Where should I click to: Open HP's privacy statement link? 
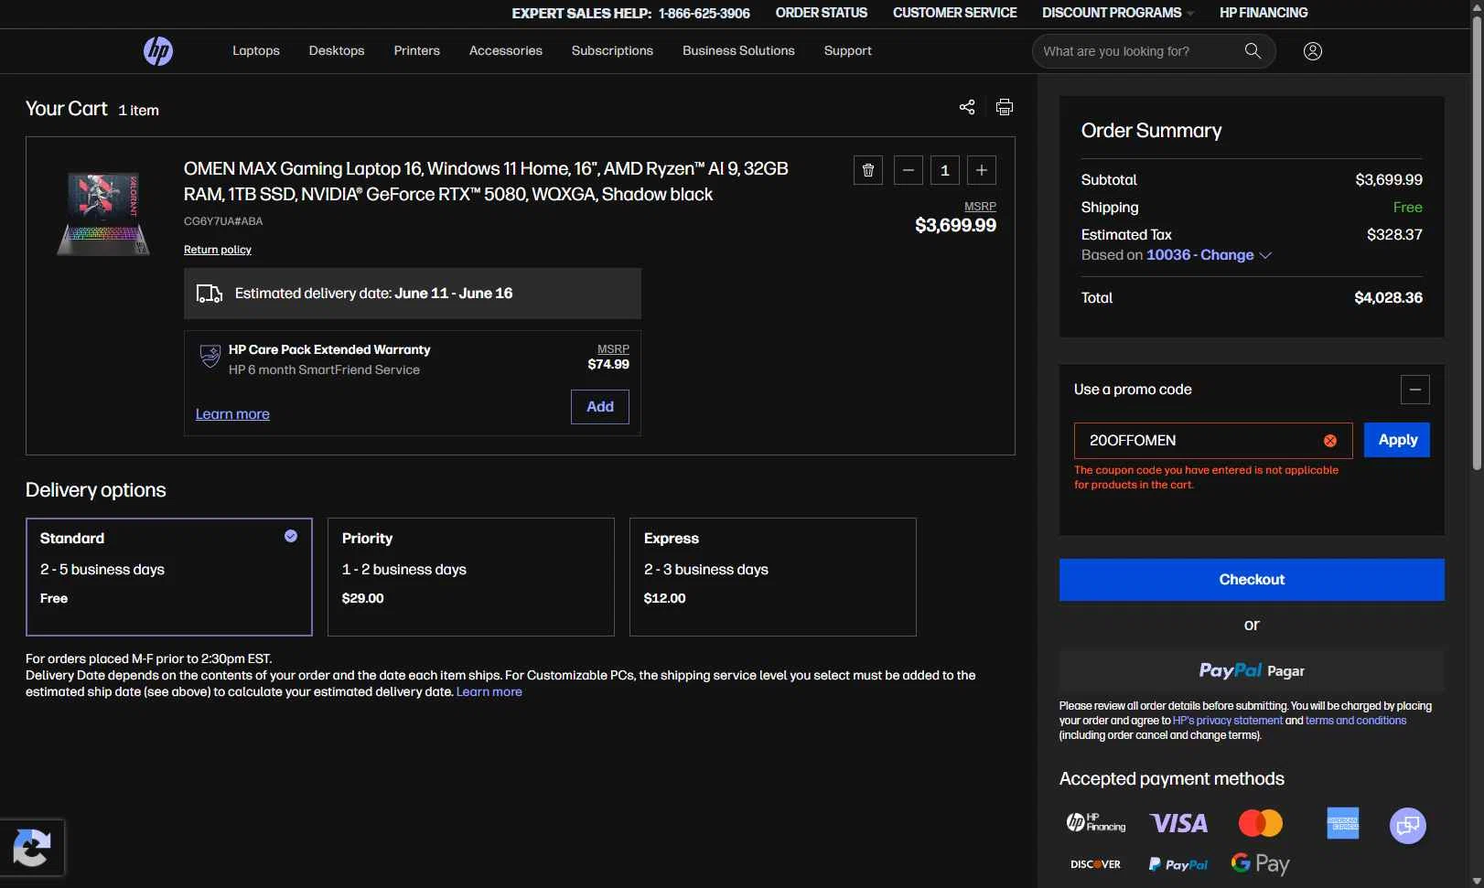pos(1228,721)
